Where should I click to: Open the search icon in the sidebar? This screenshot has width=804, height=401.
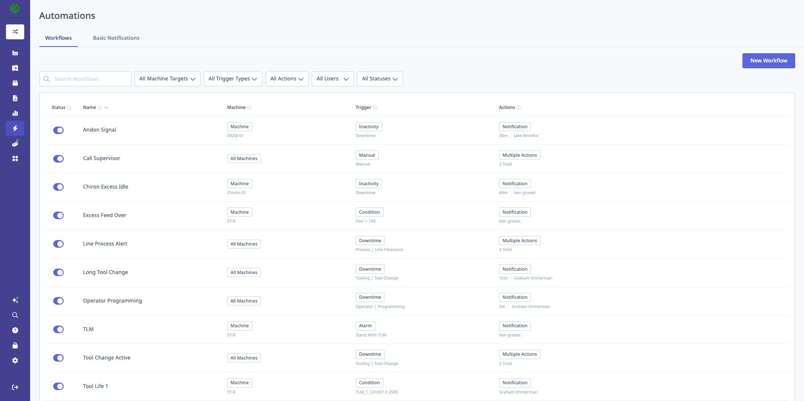pyautogui.click(x=15, y=315)
